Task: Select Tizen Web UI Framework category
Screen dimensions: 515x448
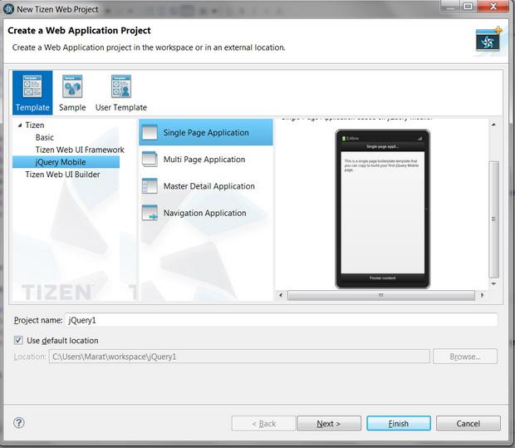Action: (x=80, y=150)
